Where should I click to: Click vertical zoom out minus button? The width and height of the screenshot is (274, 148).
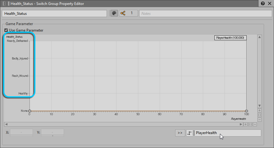[260, 120]
